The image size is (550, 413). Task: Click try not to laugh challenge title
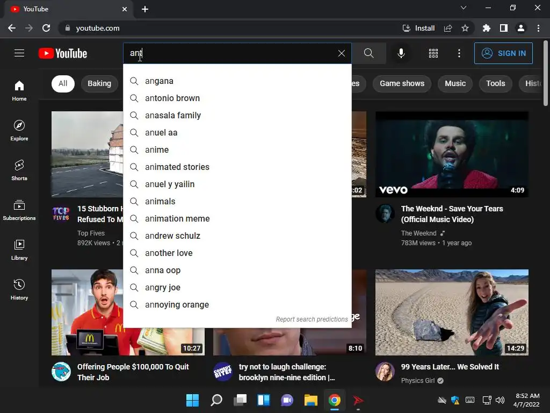tap(287, 372)
